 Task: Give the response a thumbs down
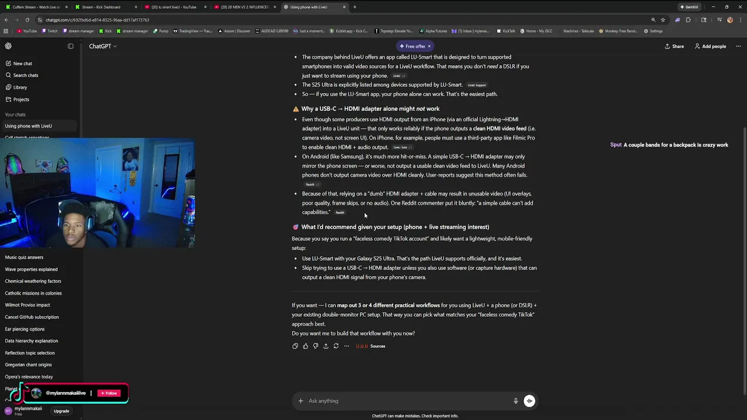tap(316, 346)
